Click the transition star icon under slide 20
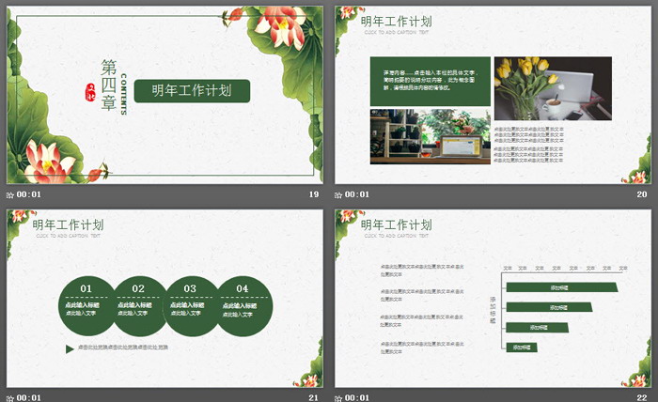The height and width of the screenshot is (402, 658). click(338, 195)
